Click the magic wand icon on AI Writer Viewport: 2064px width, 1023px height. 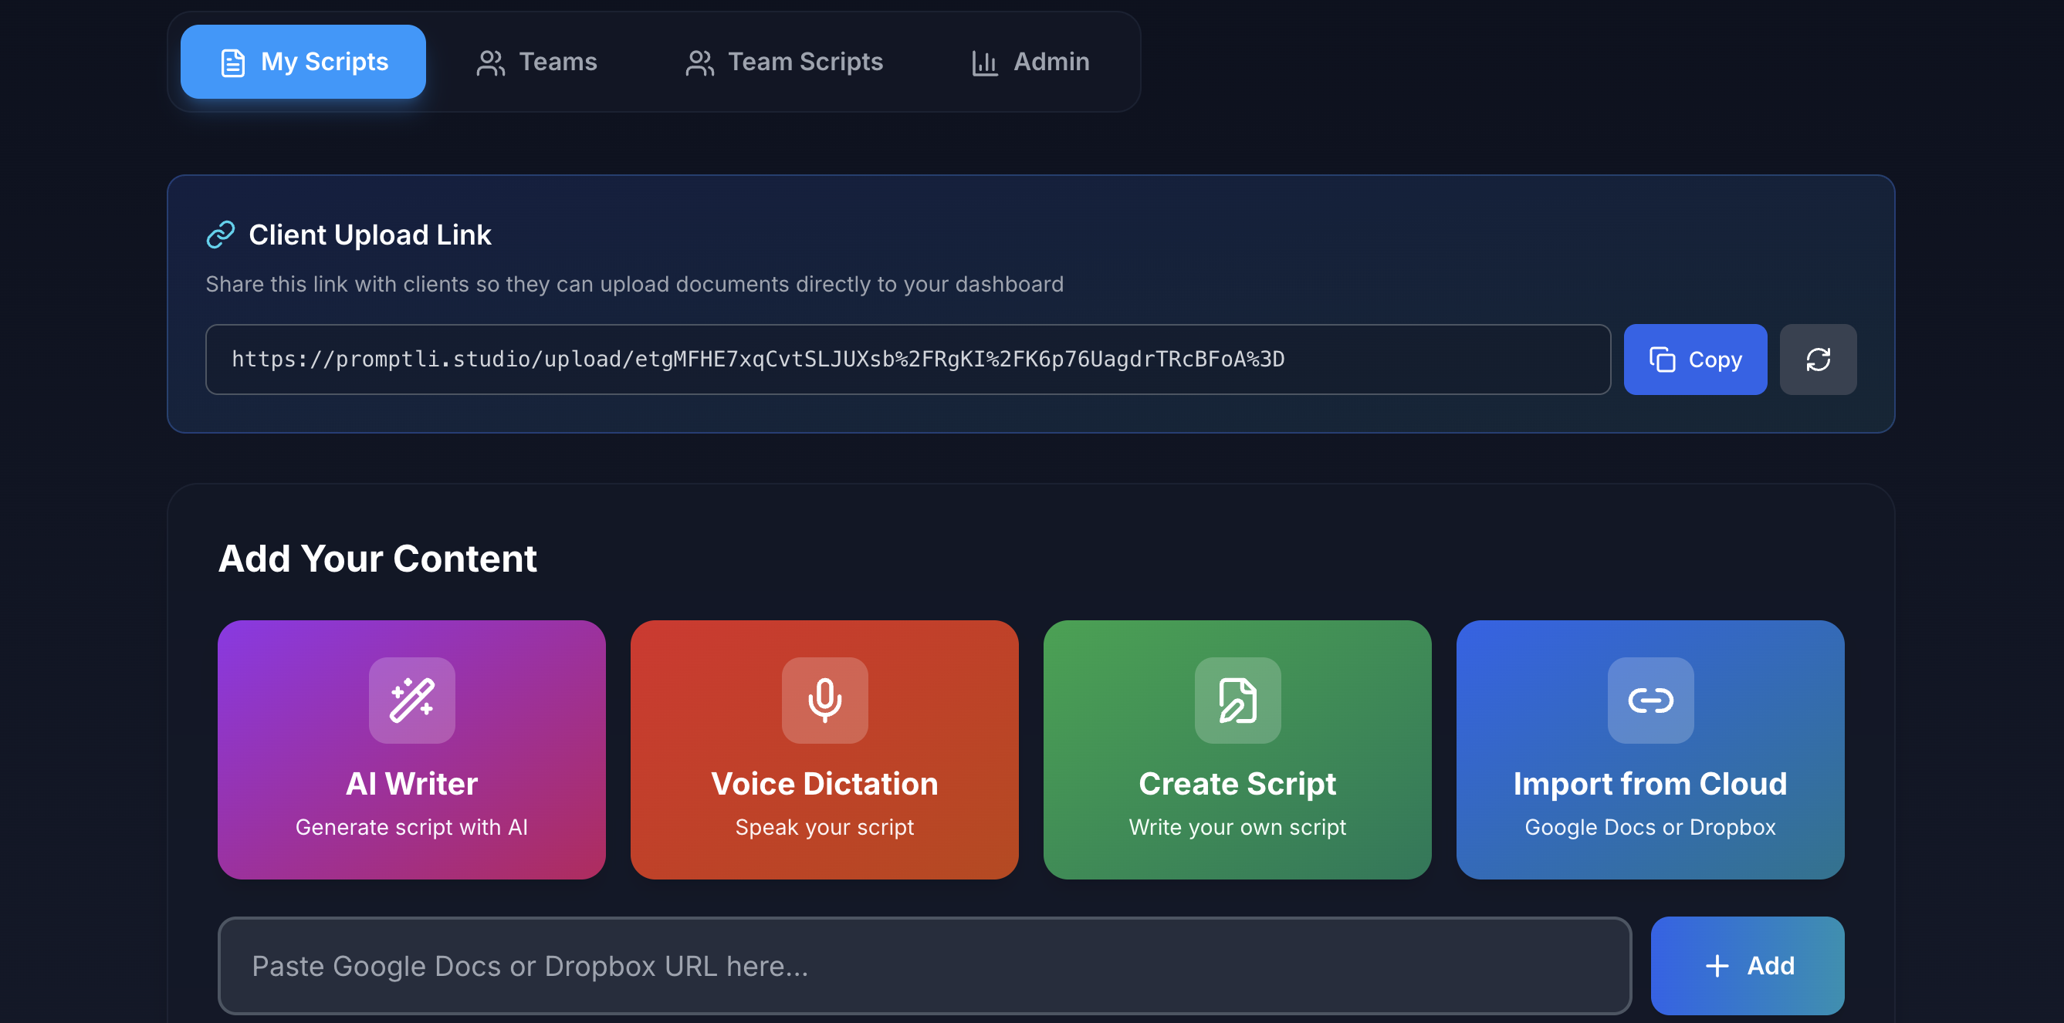click(411, 701)
